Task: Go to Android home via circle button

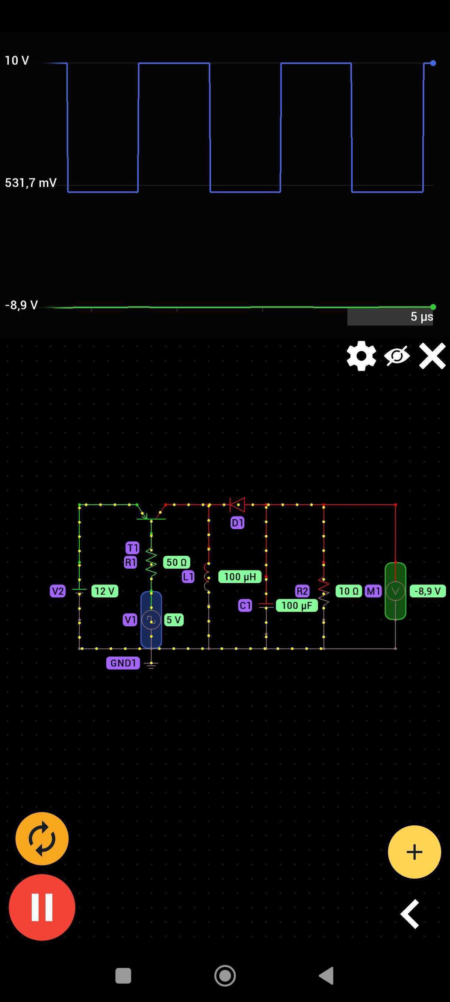Action: (x=225, y=975)
